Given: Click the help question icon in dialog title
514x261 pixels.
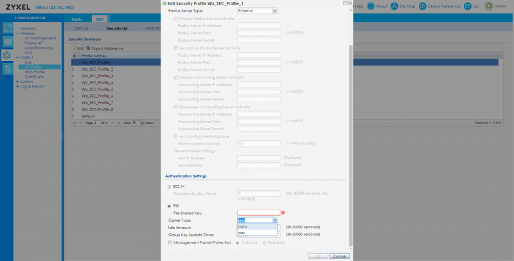Looking at the screenshot, I should pos(345,3).
